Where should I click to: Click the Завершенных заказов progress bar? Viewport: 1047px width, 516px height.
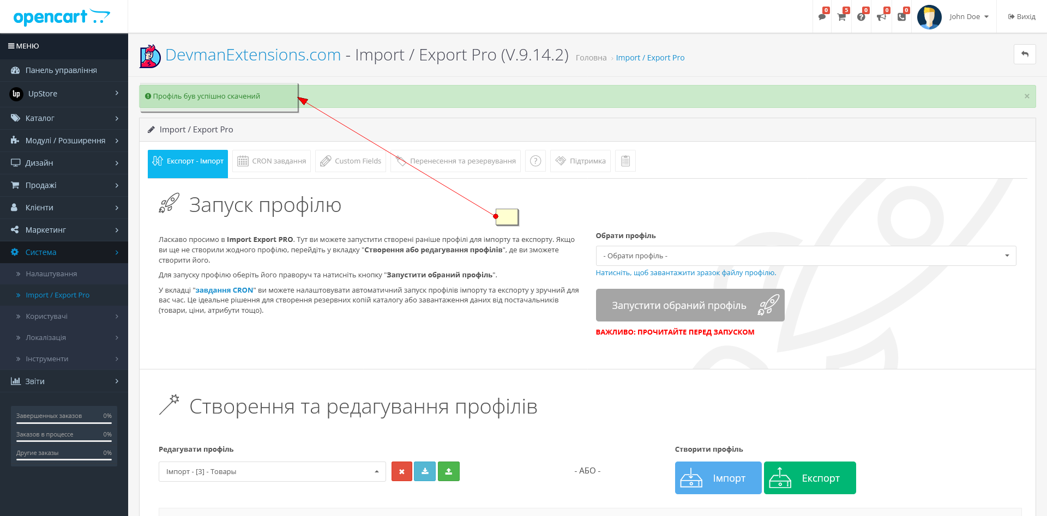[x=64, y=423]
